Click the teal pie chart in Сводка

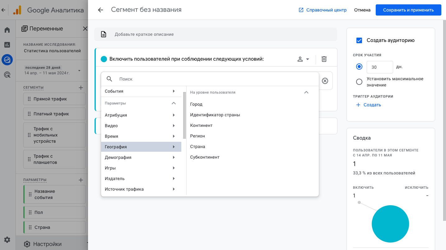390,224
